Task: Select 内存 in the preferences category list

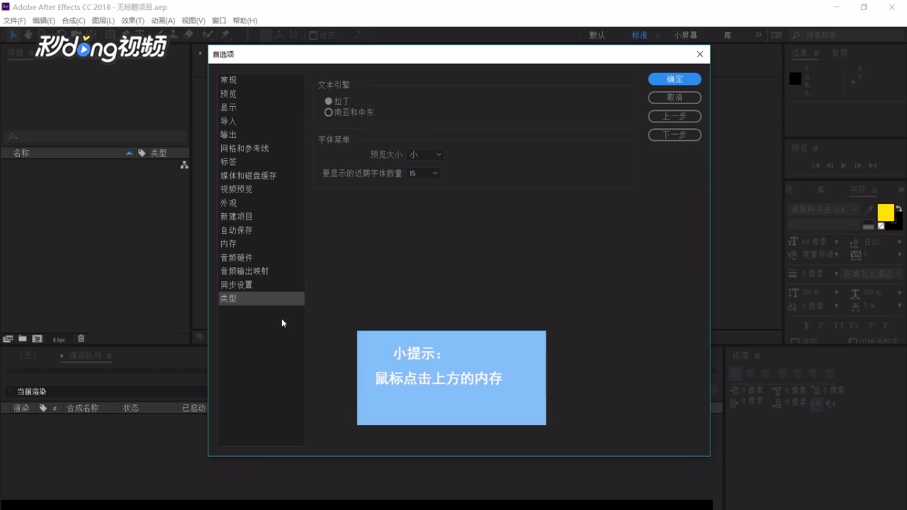Action: pyautogui.click(x=228, y=243)
